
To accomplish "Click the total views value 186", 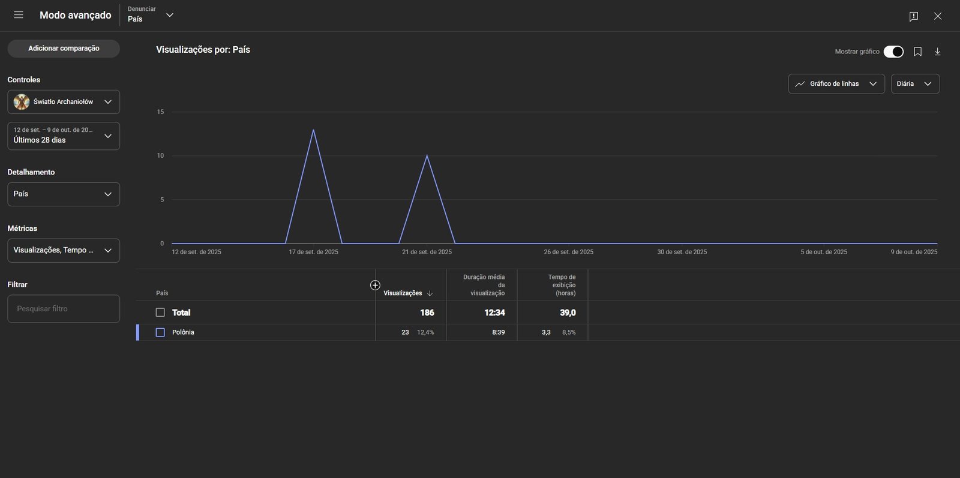I will 427,312.
